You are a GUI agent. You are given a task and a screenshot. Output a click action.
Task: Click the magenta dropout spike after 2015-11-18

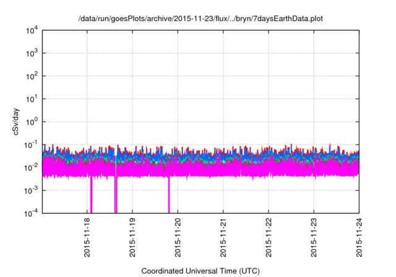tap(91, 194)
